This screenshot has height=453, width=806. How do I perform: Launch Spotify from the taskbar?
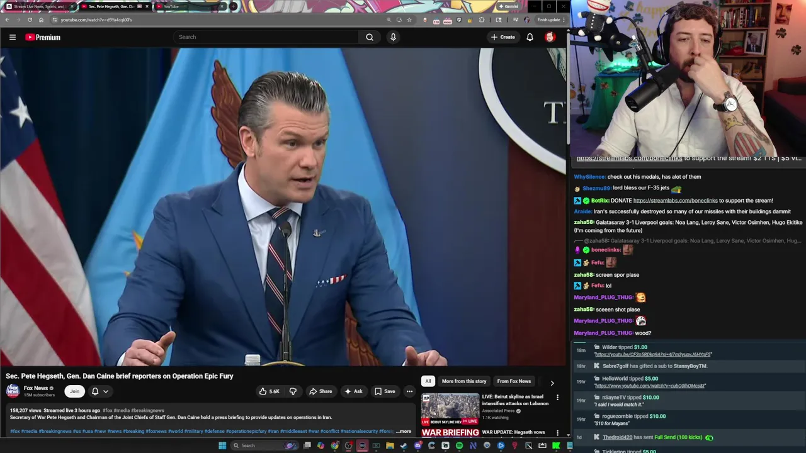459,445
